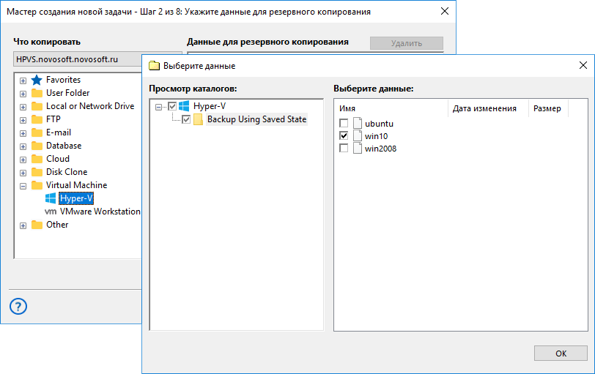Expand the Favorites node
The height and width of the screenshot is (374, 595).
[23, 81]
